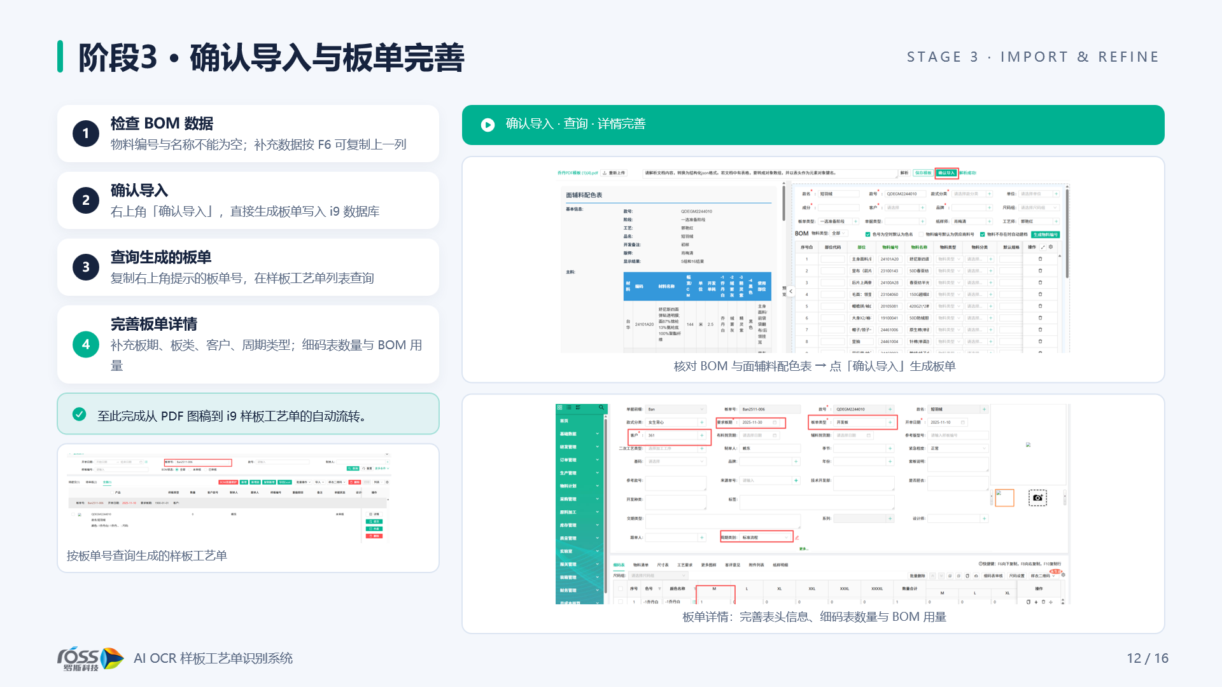1222x687 pixels.
Task: Click the collapse preview arrow between PDF and BOM
Action: pos(790,292)
